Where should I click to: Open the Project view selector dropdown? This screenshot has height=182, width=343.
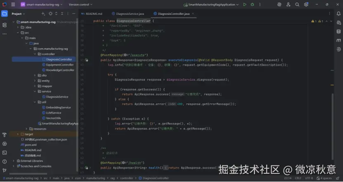(19, 14)
